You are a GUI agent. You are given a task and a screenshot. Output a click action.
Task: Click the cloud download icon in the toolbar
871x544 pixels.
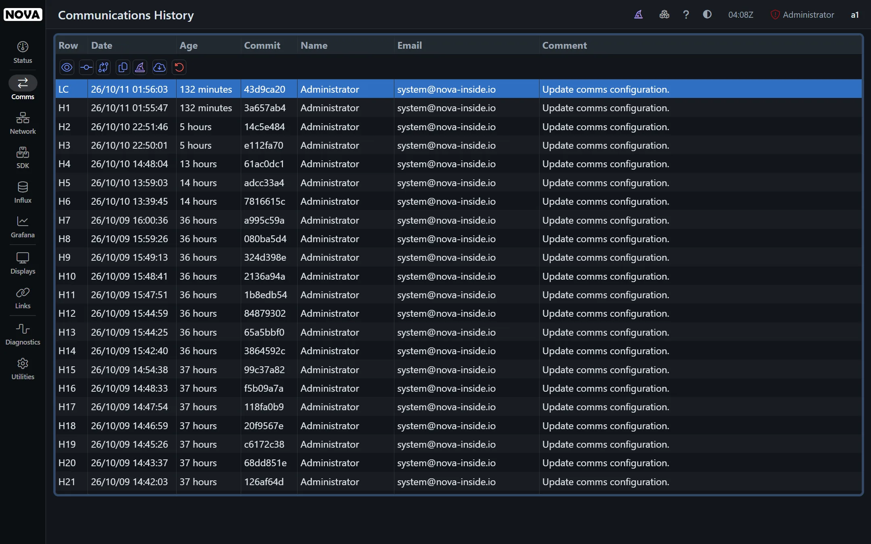pyautogui.click(x=160, y=67)
